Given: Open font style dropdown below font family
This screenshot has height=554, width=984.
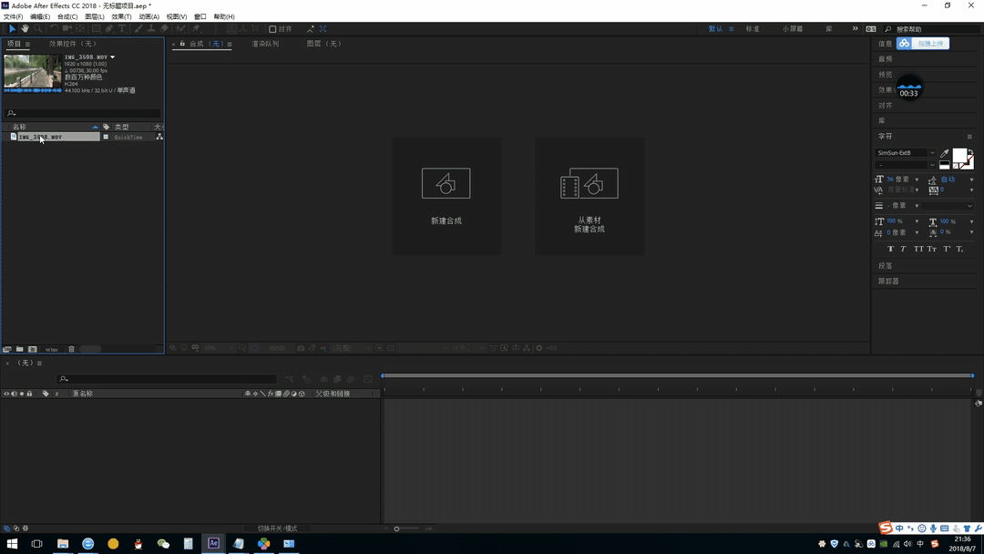Looking at the screenshot, I should (932, 165).
